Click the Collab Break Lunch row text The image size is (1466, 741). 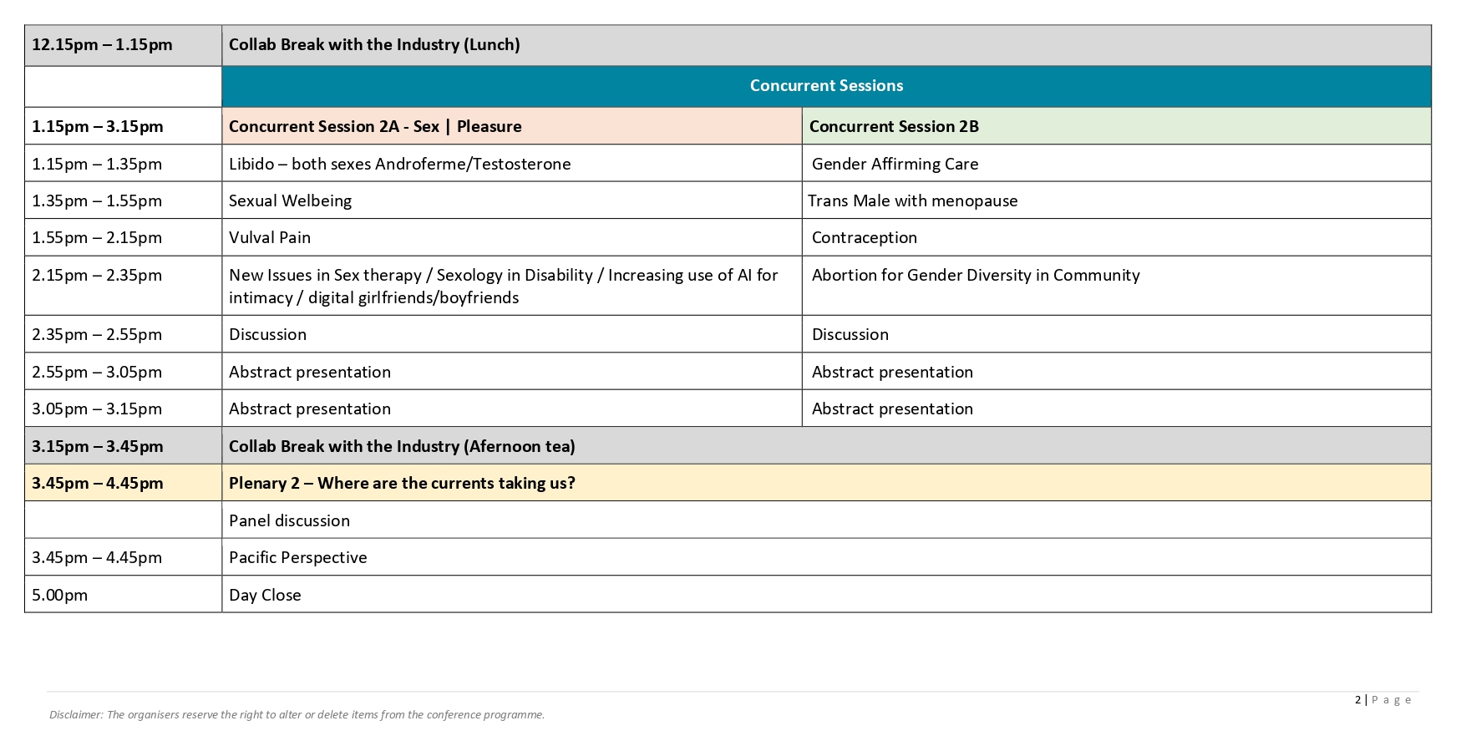(374, 45)
